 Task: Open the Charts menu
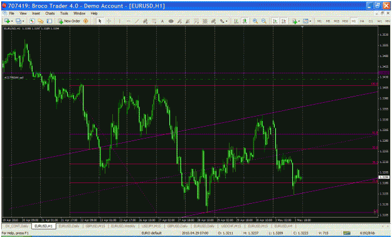click(50, 13)
